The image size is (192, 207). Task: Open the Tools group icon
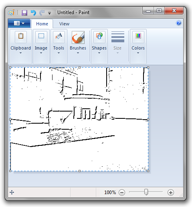click(x=59, y=37)
